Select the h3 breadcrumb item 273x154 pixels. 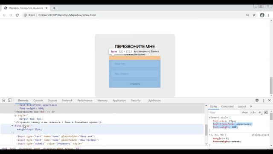77,148
